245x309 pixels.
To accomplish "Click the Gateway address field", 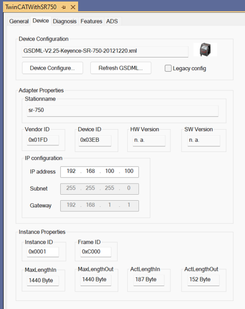I will coord(99,206).
